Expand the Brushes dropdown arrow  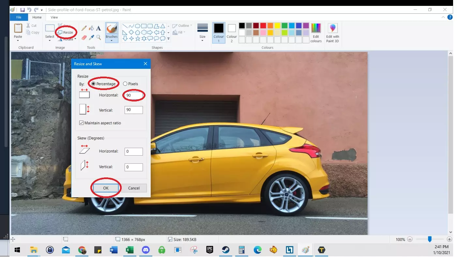(112, 41)
